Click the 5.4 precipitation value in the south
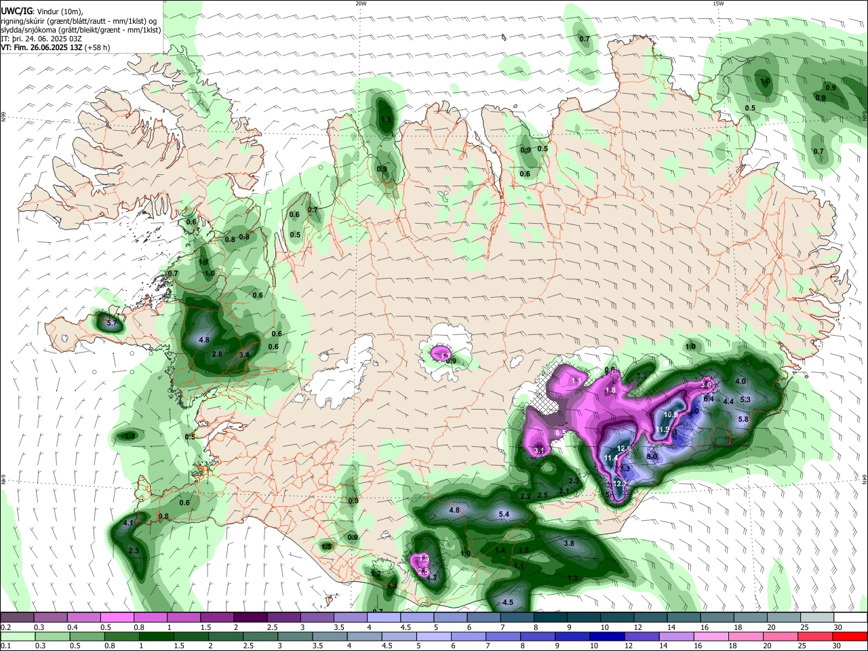The height and width of the screenshot is (651, 868). coord(504,515)
